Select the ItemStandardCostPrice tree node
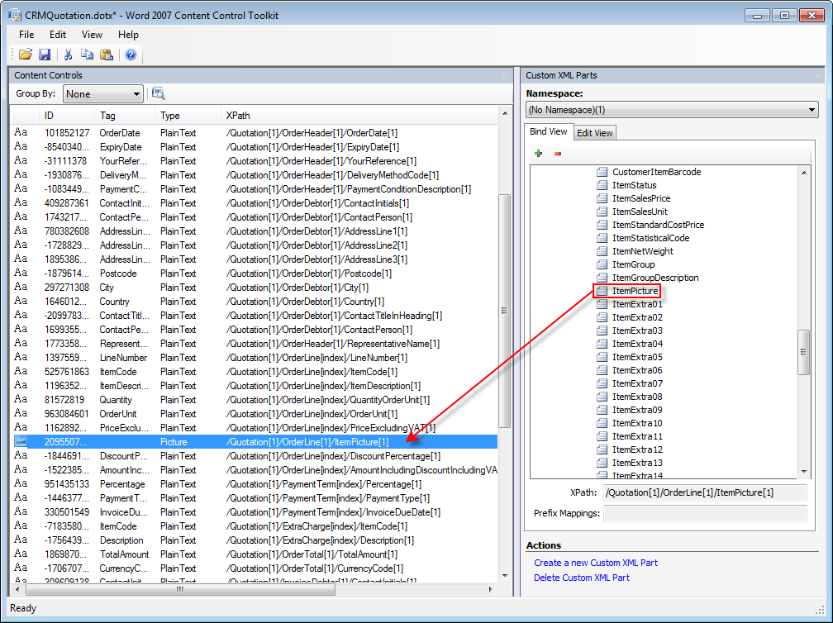This screenshot has height=623, width=833. (x=658, y=225)
